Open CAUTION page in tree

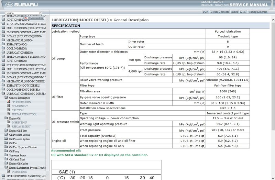click(x=18, y=110)
